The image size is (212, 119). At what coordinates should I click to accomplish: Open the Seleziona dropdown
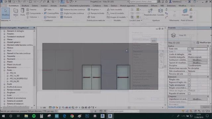[6, 20]
